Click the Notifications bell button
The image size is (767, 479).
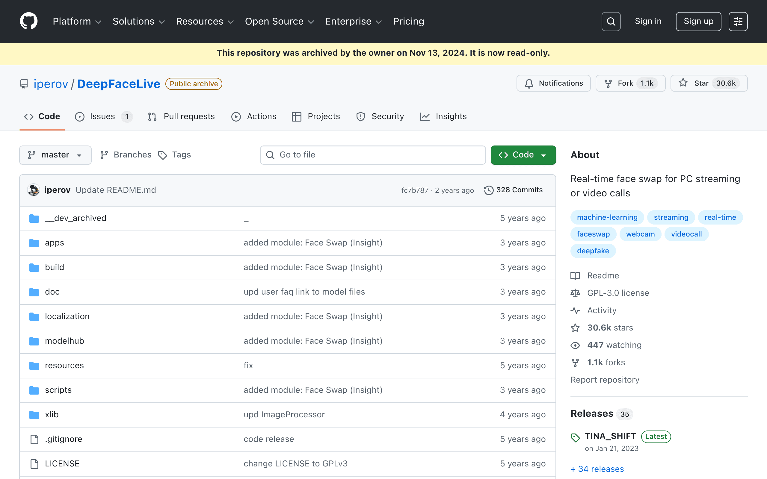point(553,83)
